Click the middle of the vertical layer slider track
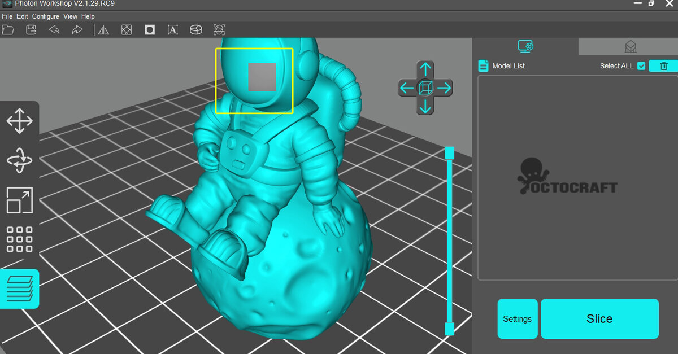The width and height of the screenshot is (678, 354). [x=450, y=241]
